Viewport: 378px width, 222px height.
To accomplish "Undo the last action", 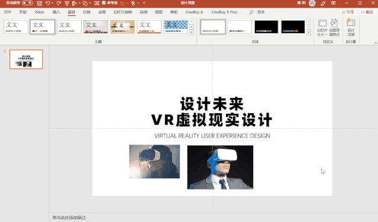I will pos(47,3).
